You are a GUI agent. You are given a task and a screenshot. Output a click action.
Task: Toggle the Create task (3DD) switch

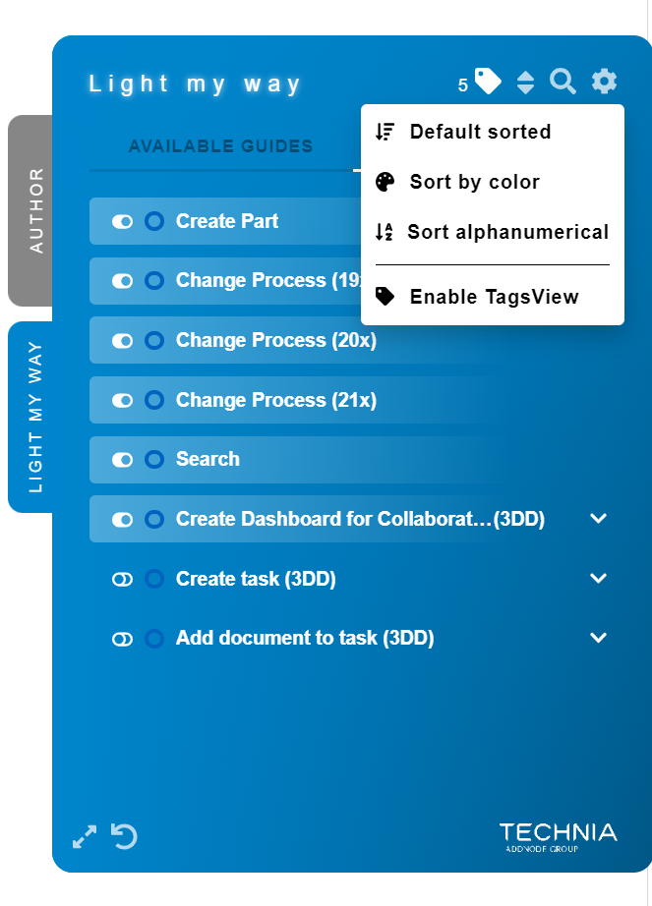click(x=123, y=580)
